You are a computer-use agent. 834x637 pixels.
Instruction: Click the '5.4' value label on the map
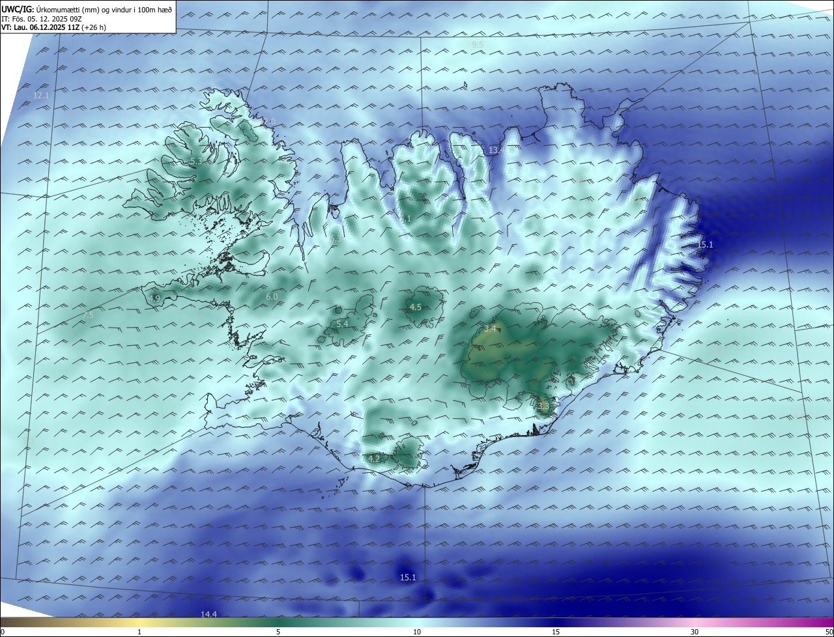point(342,324)
